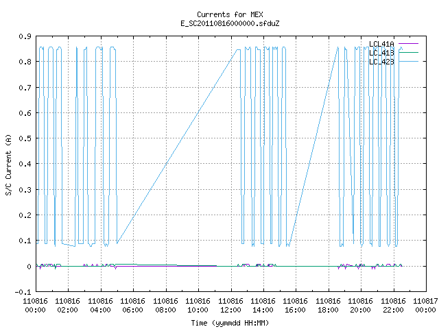The width and height of the screenshot is (439, 329).
Task: Click the '110816 18:00' x-axis tick label
Action: pos(328,305)
